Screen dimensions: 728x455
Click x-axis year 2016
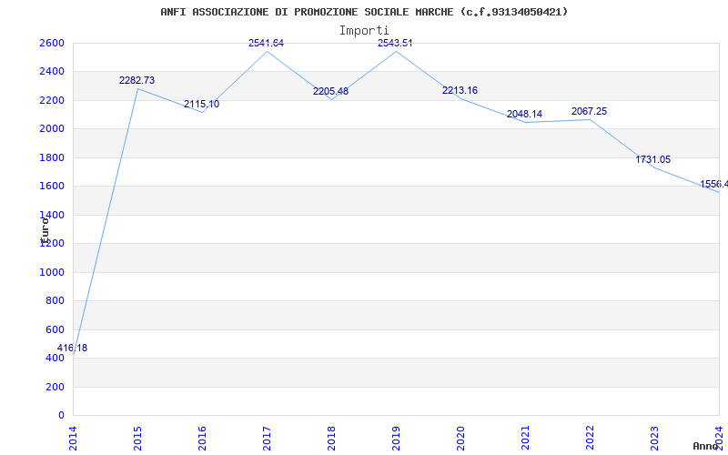pyautogui.click(x=202, y=439)
